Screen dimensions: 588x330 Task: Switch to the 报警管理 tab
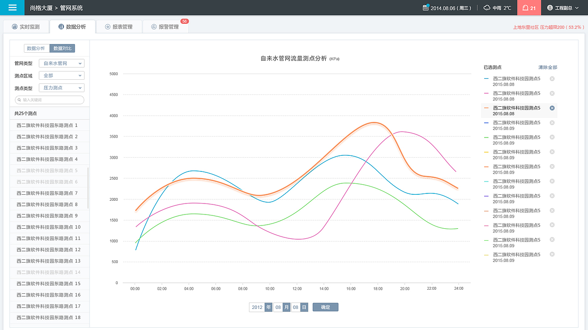[x=166, y=26]
